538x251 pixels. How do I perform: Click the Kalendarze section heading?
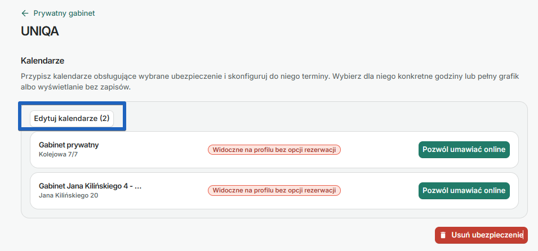point(43,61)
